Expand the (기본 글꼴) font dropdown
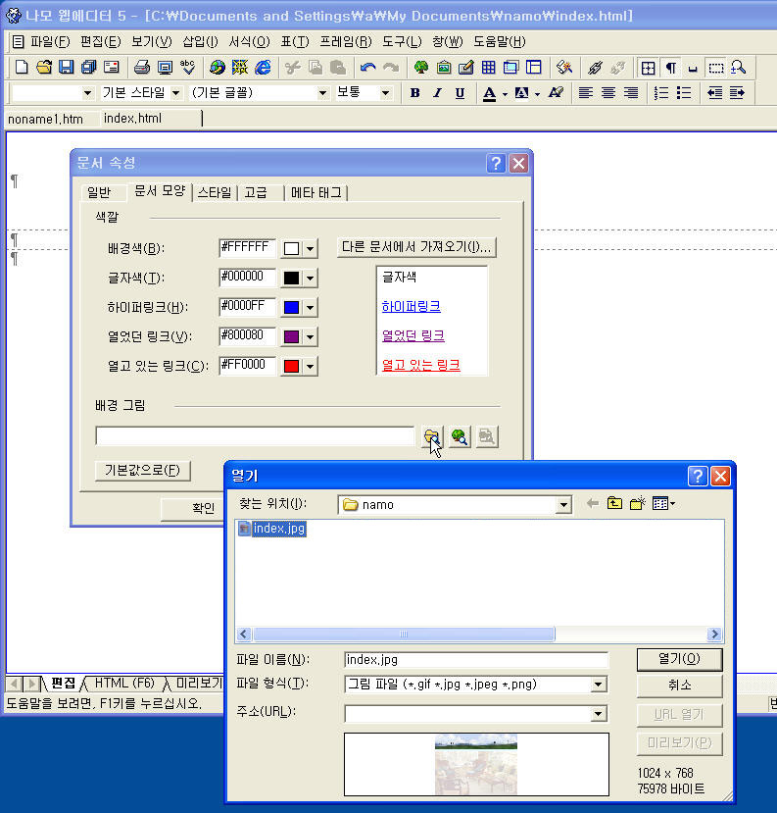This screenshot has height=813, width=777. coord(322,93)
